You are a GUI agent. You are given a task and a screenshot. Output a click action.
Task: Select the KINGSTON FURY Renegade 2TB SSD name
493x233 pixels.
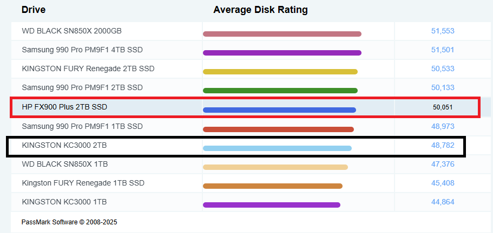pyautogui.click(x=88, y=68)
